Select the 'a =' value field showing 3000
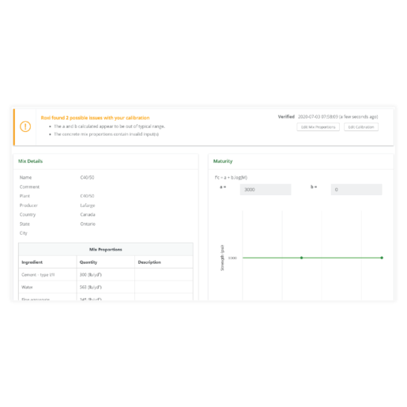The width and height of the screenshot is (407, 407). [266, 190]
